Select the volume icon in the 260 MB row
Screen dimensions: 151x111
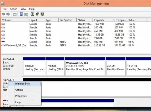point(3,27)
